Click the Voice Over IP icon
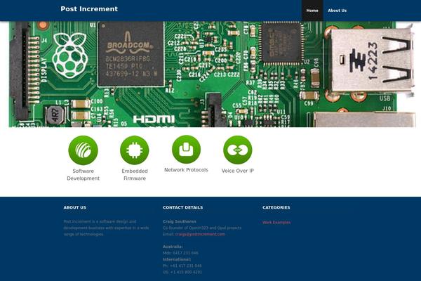The image size is (421, 281). pyautogui.click(x=238, y=150)
